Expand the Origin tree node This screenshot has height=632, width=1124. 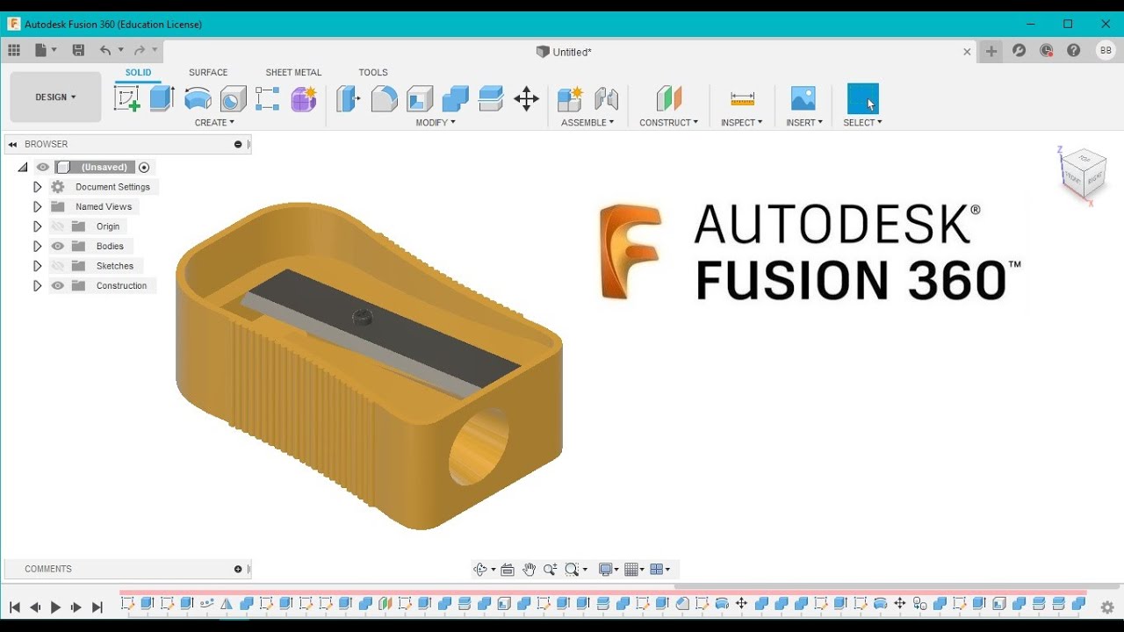[37, 226]
